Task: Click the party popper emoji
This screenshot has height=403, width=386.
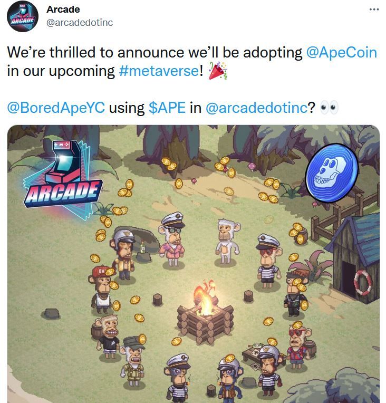Action: [217, 71]
